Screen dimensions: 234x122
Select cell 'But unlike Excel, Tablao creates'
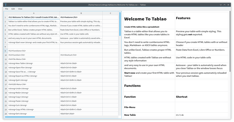point(34,30)
